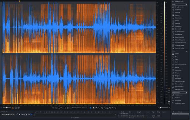Image resolution: width=190 pixels, height=120 pixels.
Task: Select the Frequency selection tool
Action: [x=96, y=108]
